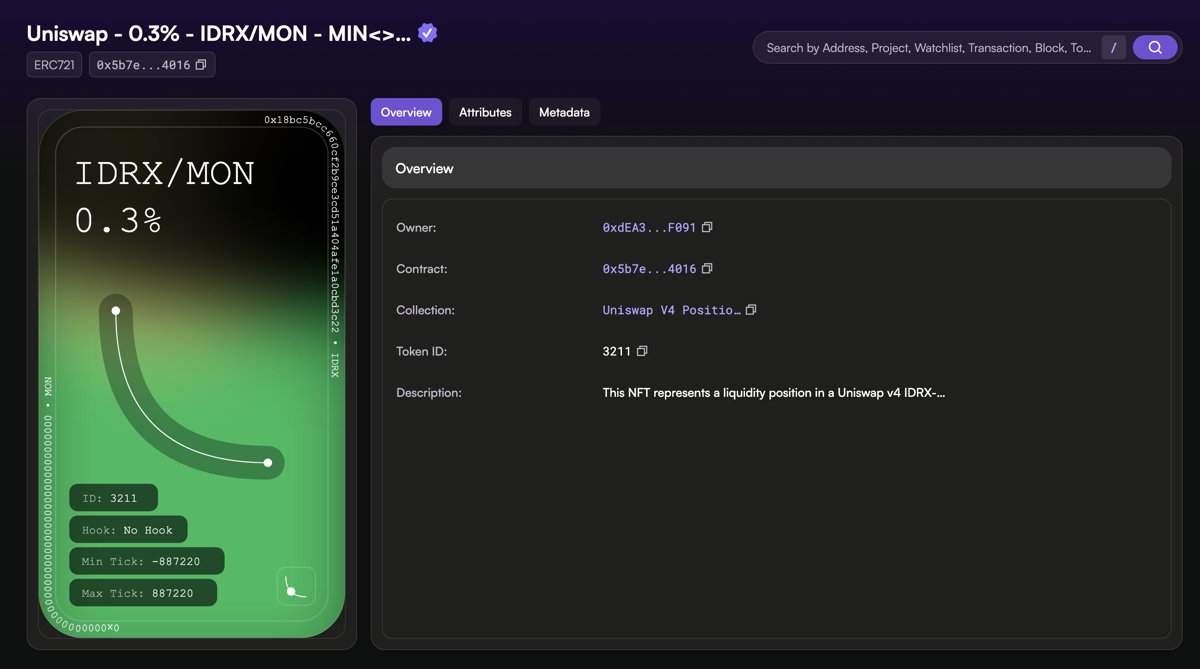
Task: Switch to the Attributes tab
Action: [x=485, y=112]
